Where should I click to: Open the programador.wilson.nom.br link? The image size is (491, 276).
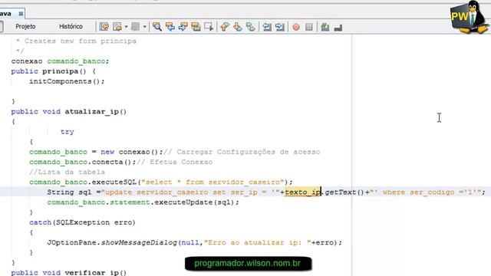click(x=248, y=263)
